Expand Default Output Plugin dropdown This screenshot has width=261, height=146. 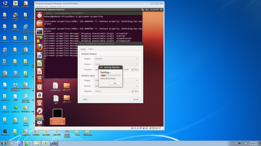click(116, 59)
